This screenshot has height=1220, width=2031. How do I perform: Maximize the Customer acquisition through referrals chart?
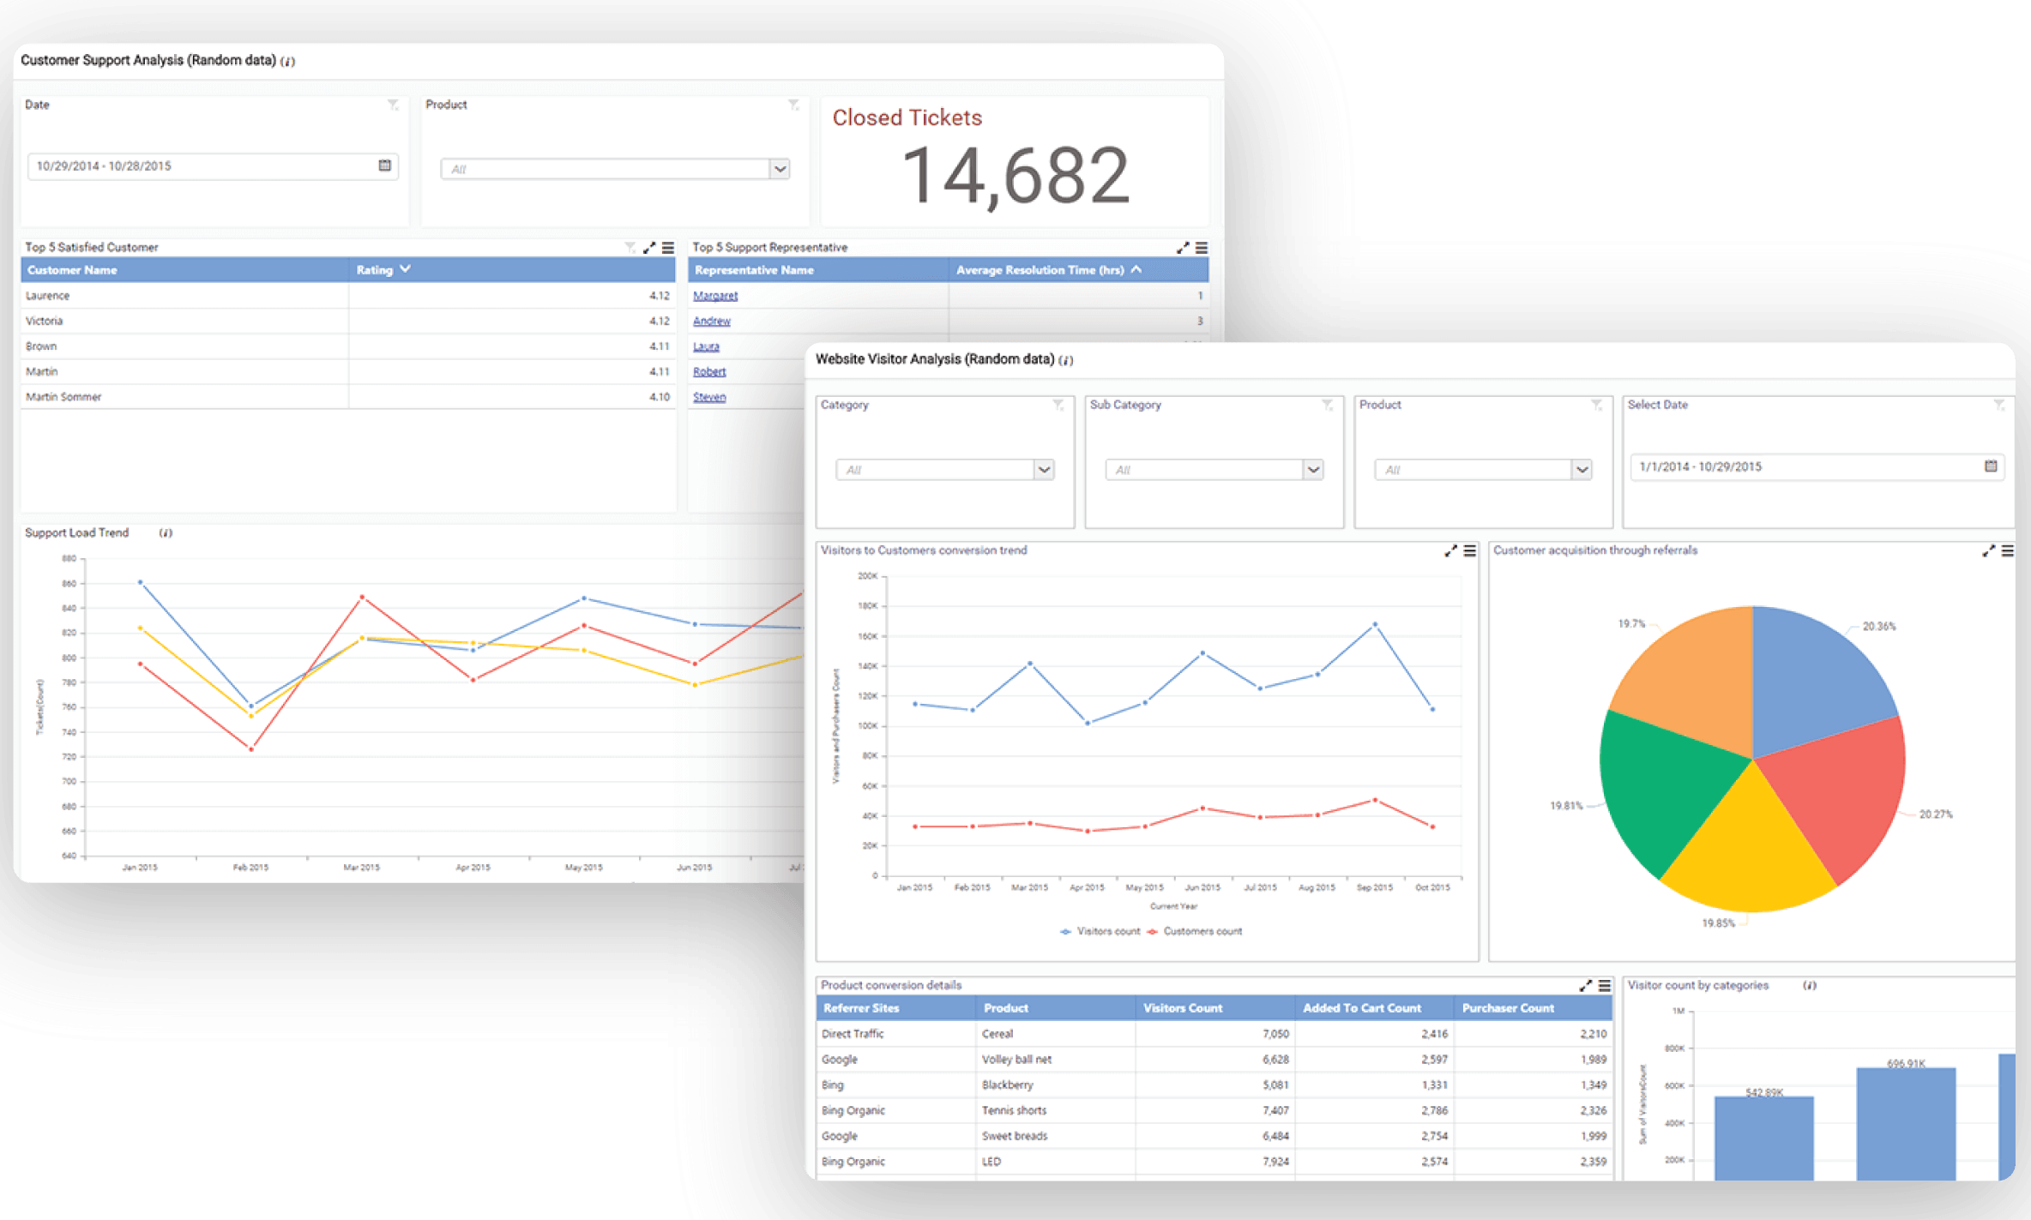pyautogui.click(x=1988, y=550)
